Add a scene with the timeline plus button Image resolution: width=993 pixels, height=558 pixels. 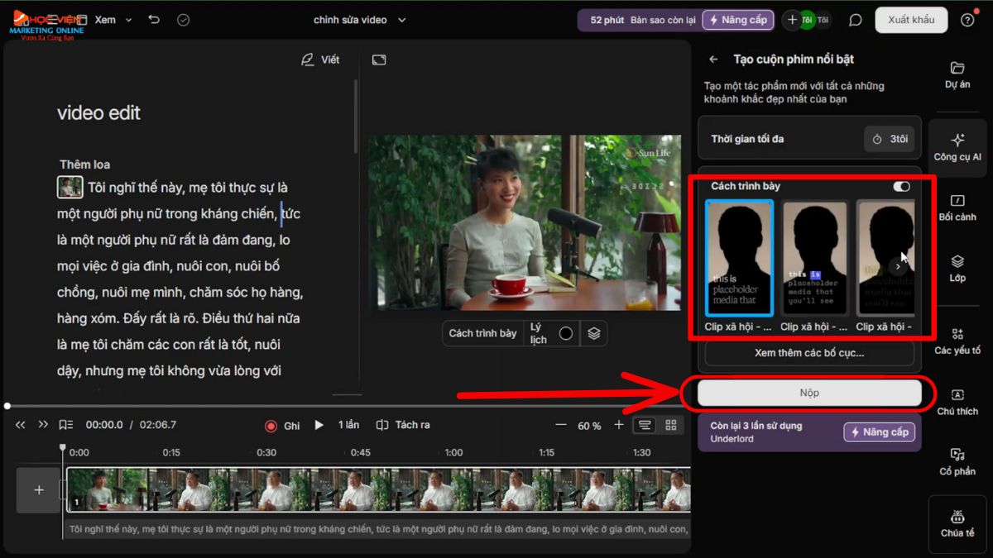[x=38, y=490]
